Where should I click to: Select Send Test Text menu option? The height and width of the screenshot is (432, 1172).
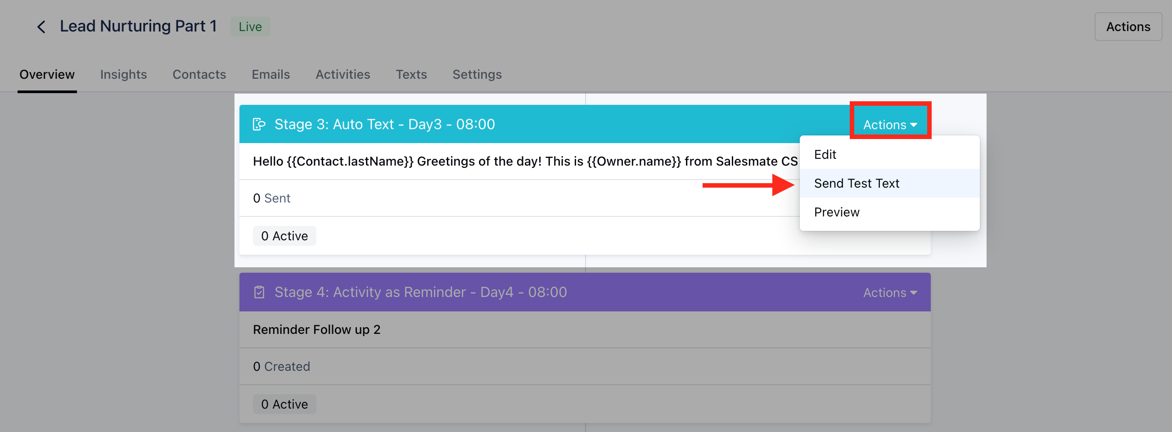[889, 183]
